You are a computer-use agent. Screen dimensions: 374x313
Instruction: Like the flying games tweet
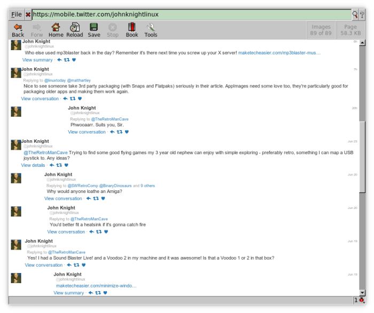pyautogui.click(x=66, y=165)
